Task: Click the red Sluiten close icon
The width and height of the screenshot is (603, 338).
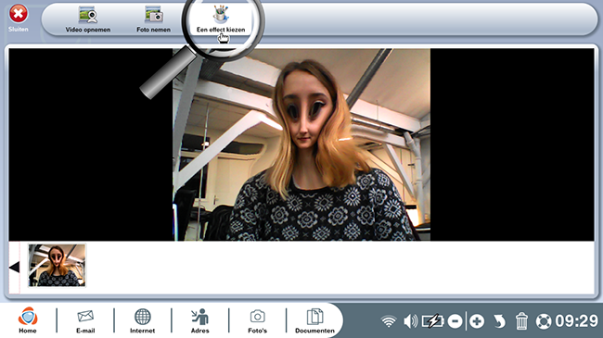Action: point(18,14)
